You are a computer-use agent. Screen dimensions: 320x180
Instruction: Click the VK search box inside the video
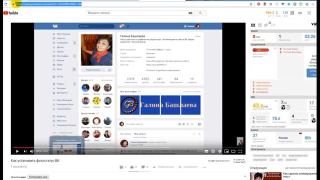coord(96,26)
